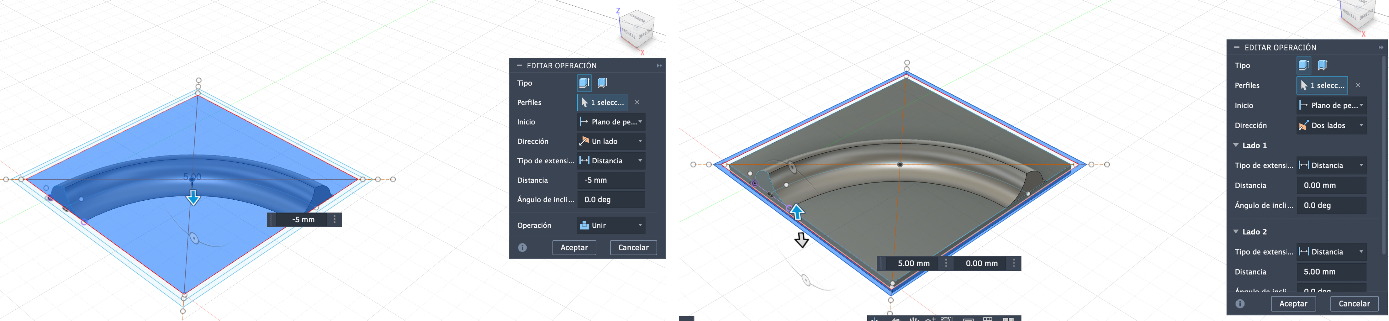Open the Operación dropdown showing Unir

pos(611,225)
